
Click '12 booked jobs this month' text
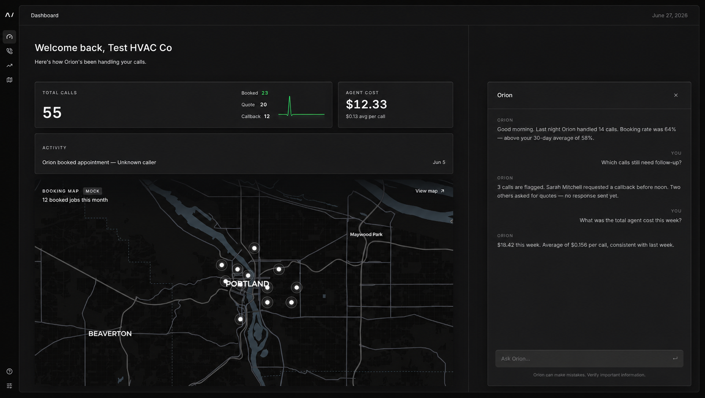click(x=75, y=200)
